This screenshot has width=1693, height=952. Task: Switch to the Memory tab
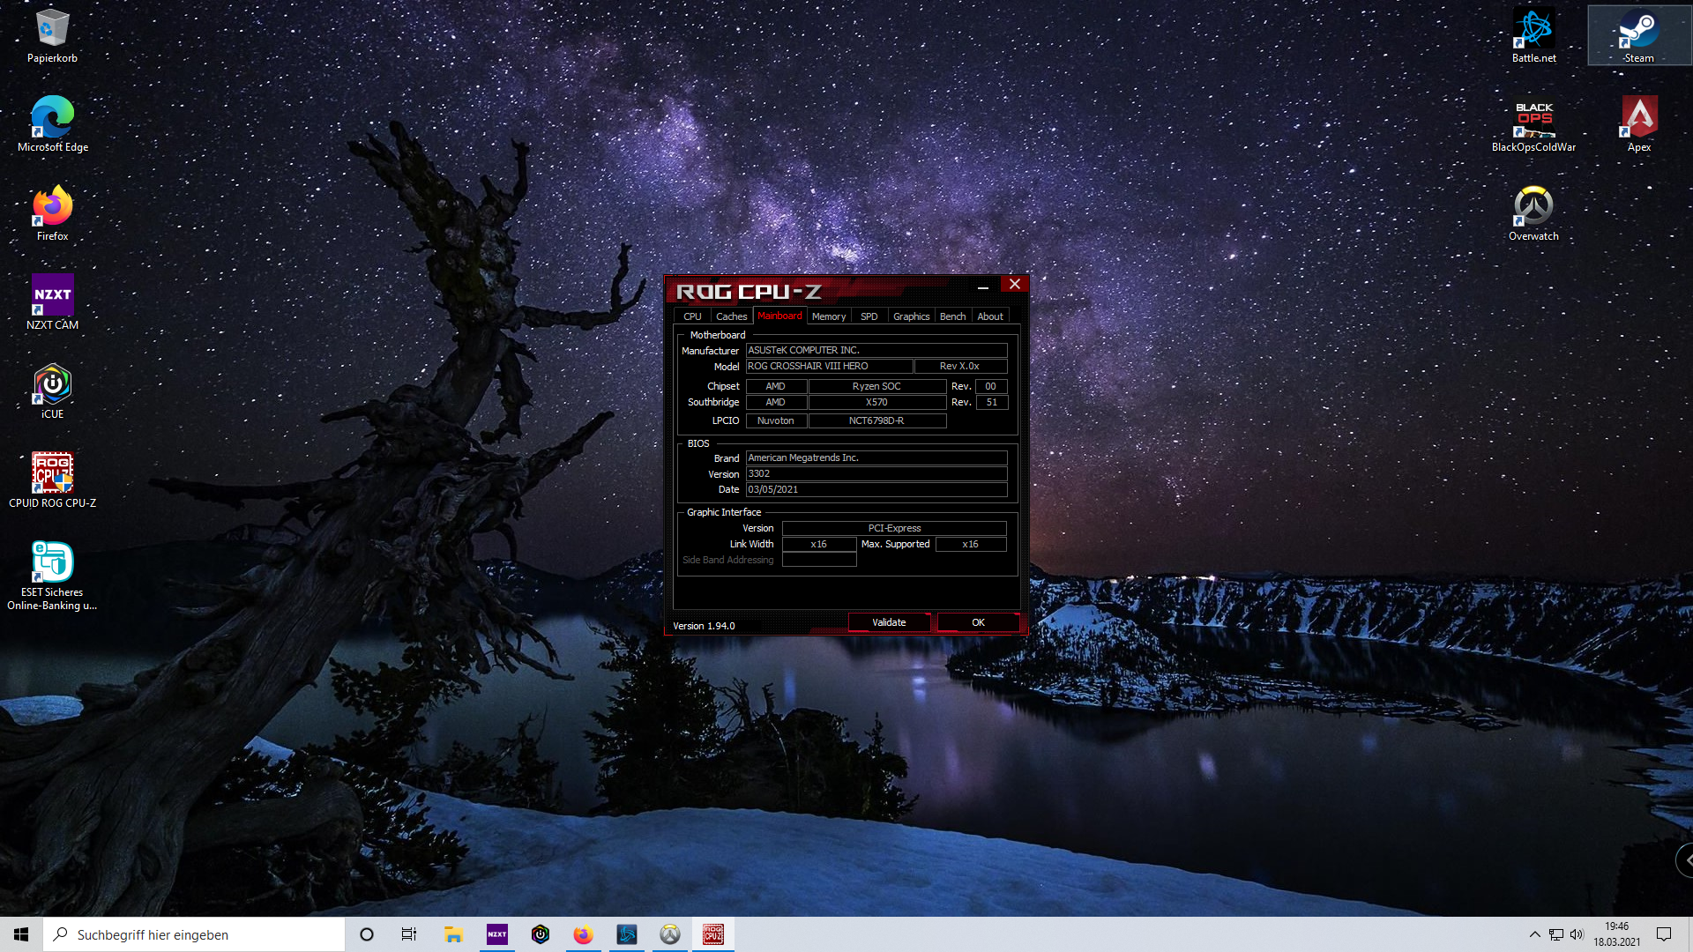point(828,316)
